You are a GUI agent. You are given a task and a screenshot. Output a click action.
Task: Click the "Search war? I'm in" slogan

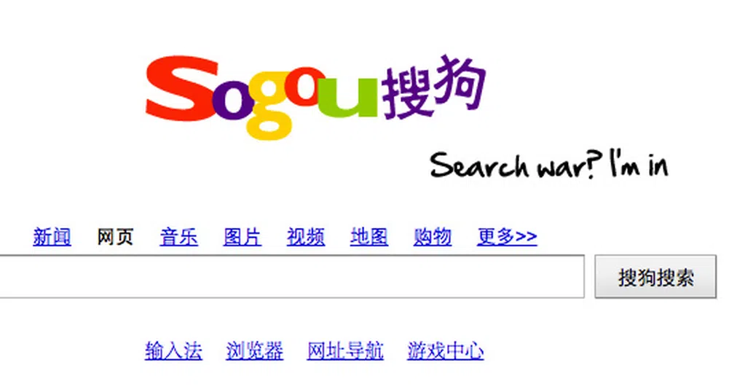(550, 165)
